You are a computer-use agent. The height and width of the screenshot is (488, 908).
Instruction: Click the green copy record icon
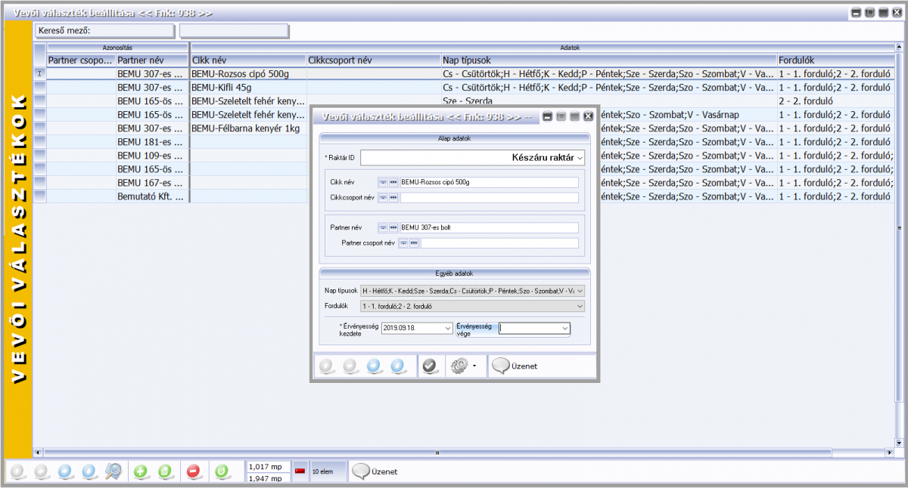165,471
